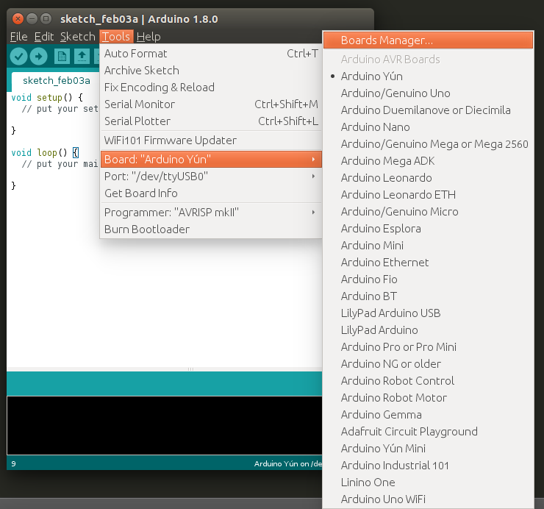Click the Upload arrow icon
Image resolution: width=544 pixels, height=509 pixels.
point(38,56)
